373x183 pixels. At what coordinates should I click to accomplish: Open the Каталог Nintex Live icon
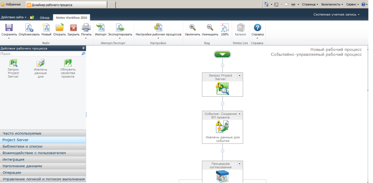pyautogui.click(x=241, y=28)
